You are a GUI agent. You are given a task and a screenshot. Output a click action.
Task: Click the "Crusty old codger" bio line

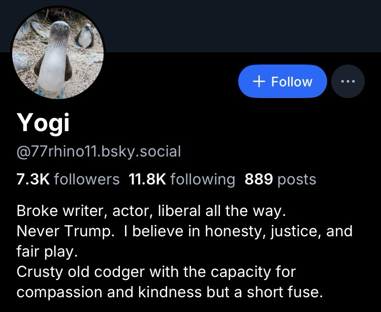point(155,272)
